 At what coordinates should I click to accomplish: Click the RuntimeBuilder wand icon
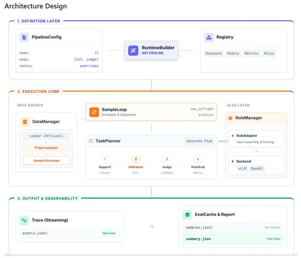click(x=133, y=50)
